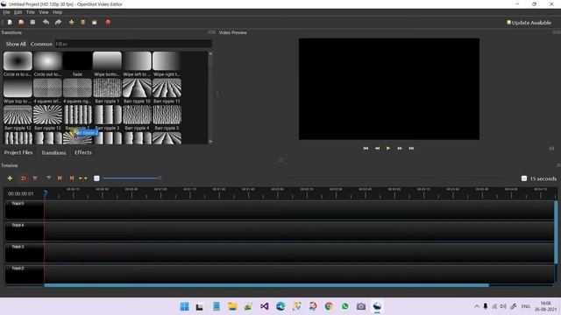The image size is (561, 315).
Task: Click the Open Project toolbar icon
Action: 21,22
